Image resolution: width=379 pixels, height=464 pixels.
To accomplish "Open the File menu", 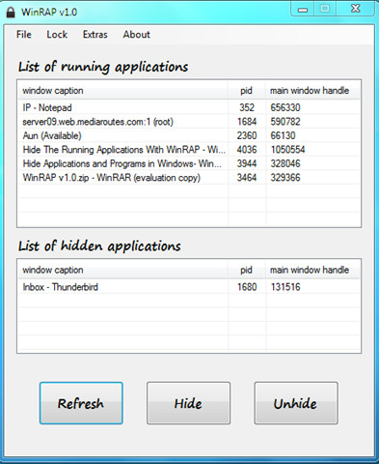I will click(x=24, y=35).
